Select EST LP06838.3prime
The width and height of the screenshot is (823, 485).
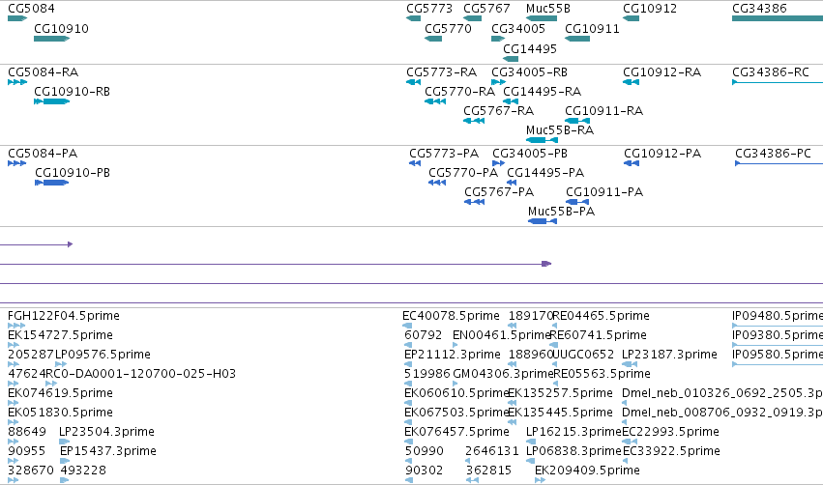pos(573,451)
